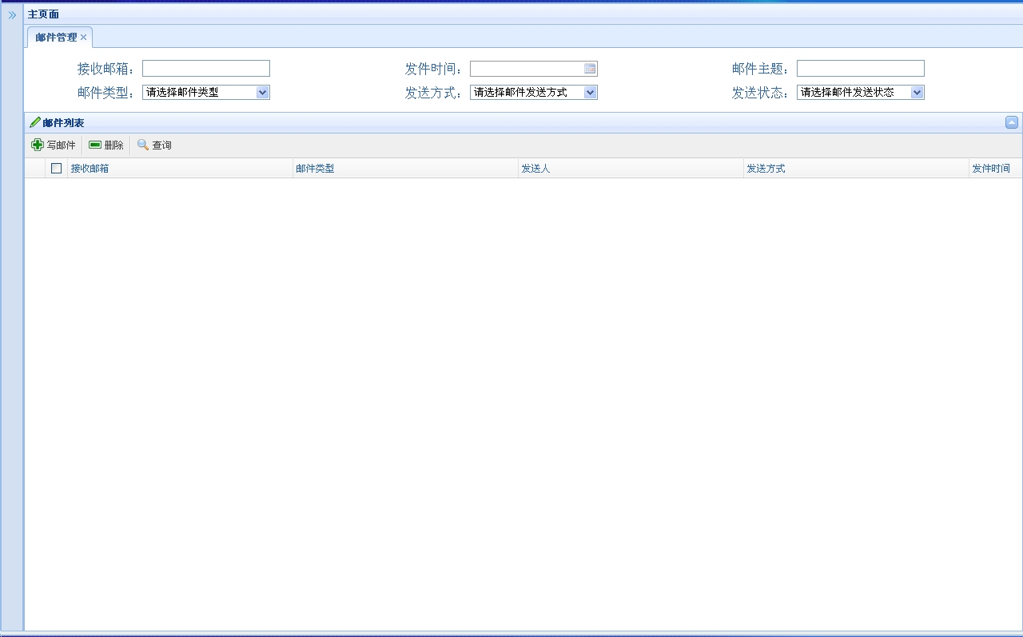The image size is (1023, 637).
Task: Click the 查询 search button
Action: [x=154, y=145]
